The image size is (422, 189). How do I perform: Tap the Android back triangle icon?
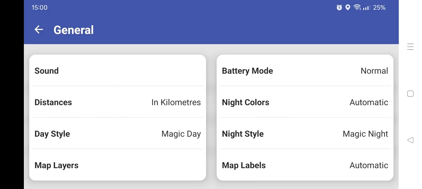point(410,140)
